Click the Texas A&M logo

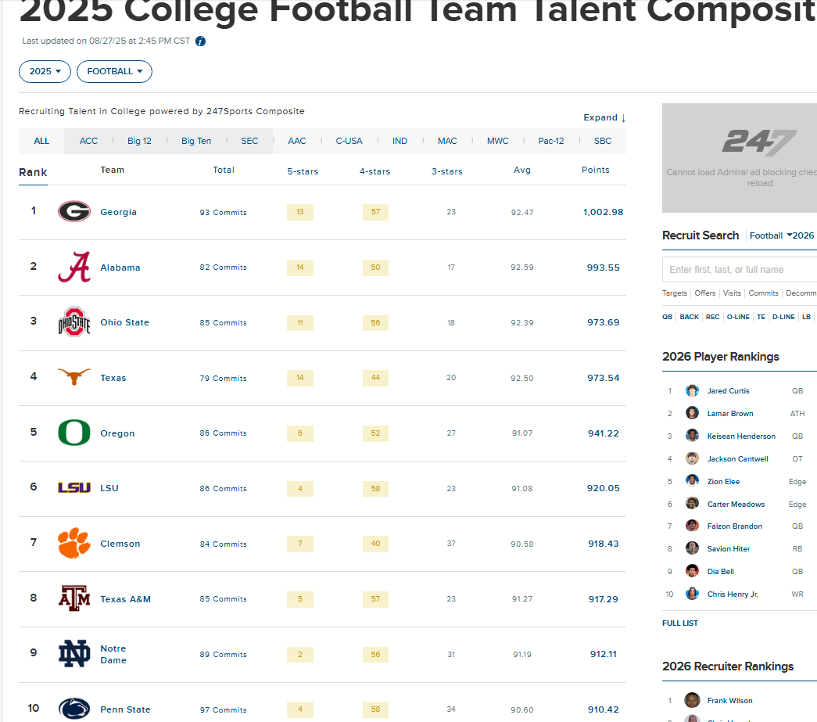74,599
